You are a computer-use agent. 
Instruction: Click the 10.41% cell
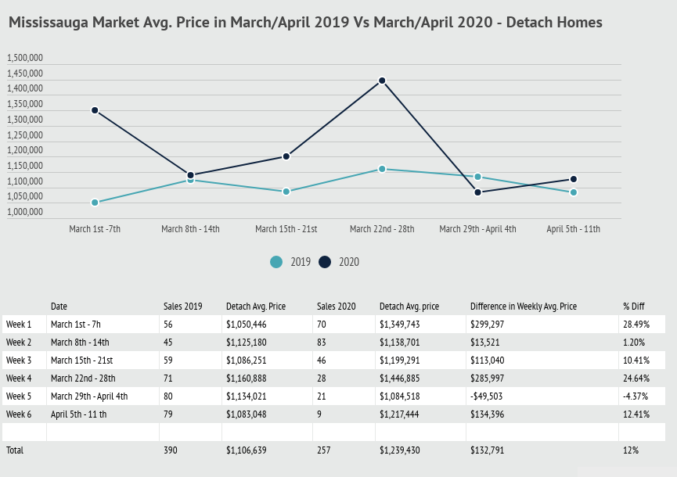[x=636, y=360]
